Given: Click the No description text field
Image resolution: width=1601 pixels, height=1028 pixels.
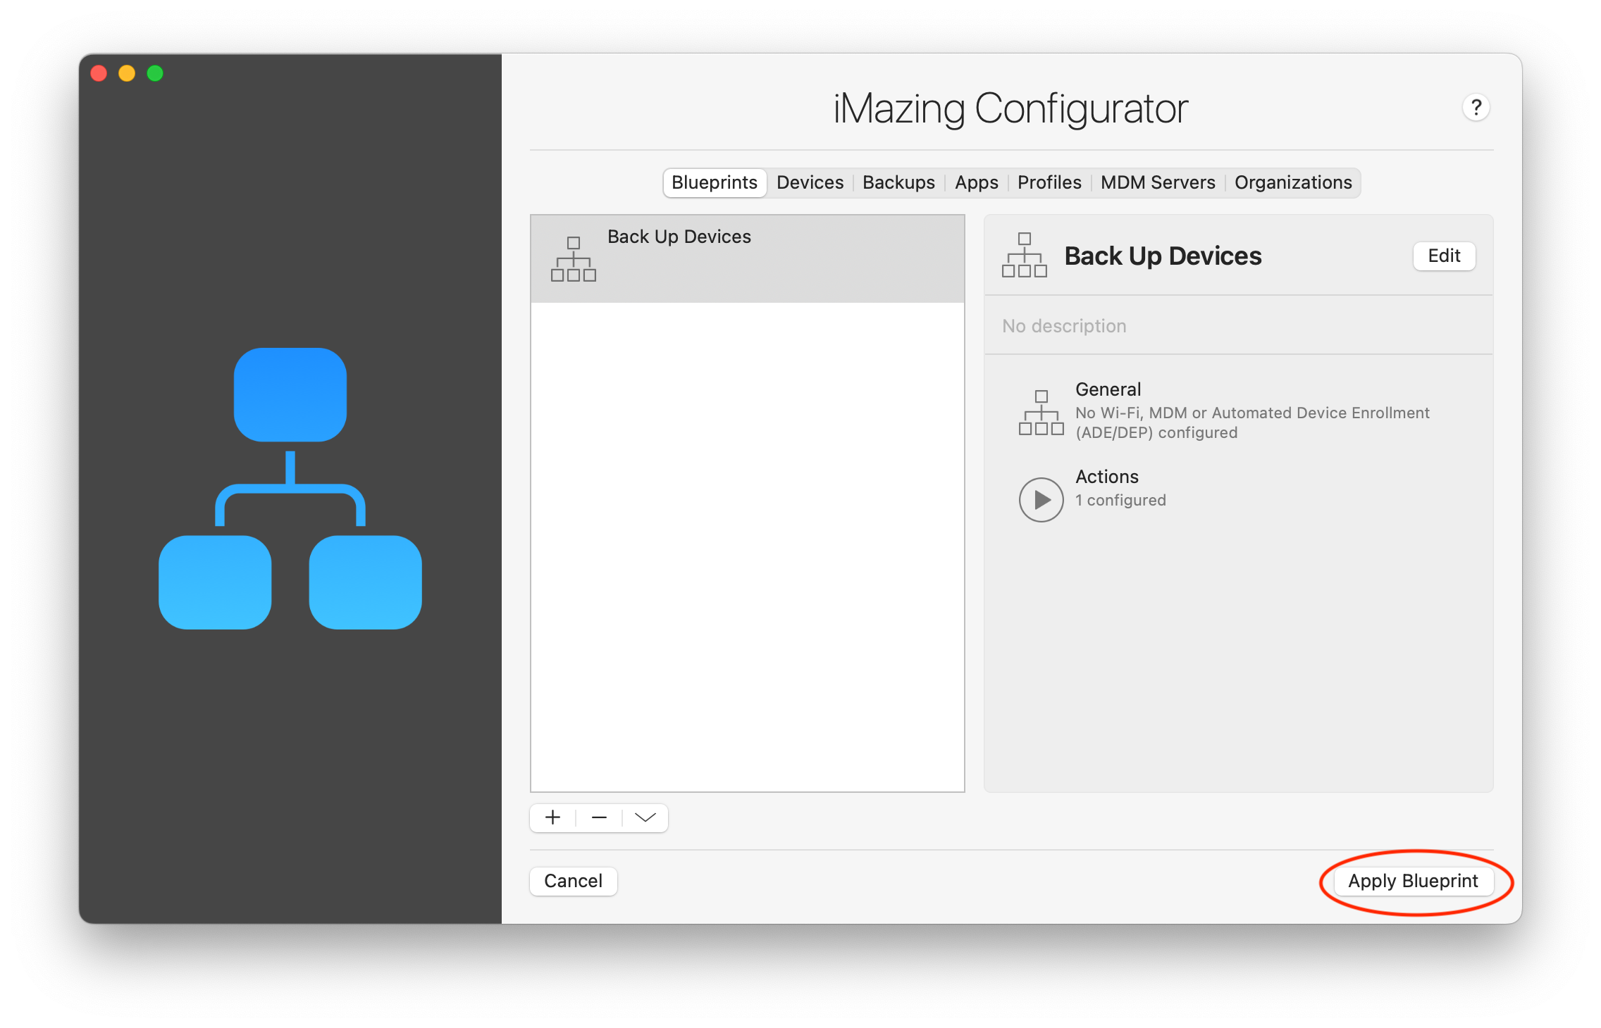Looking at the screenshot, I should pos(1064,326).
